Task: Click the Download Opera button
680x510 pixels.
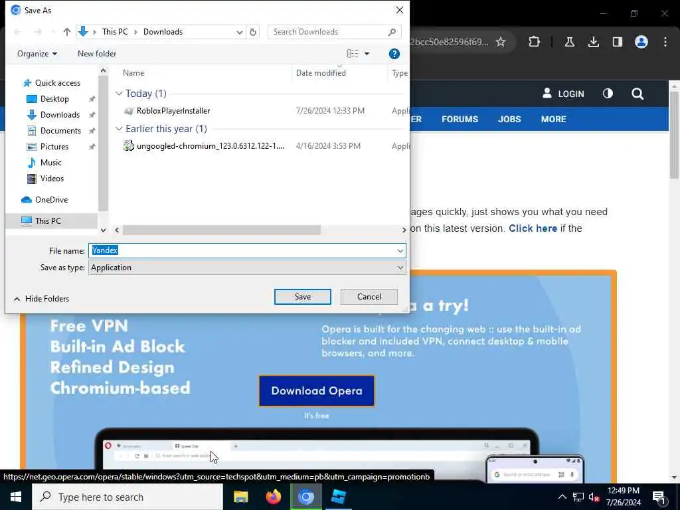Action: pos(317,390)
